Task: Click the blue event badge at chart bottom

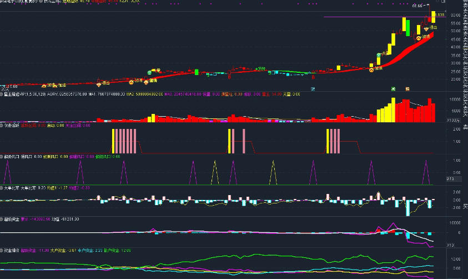Action: point(313,89)
